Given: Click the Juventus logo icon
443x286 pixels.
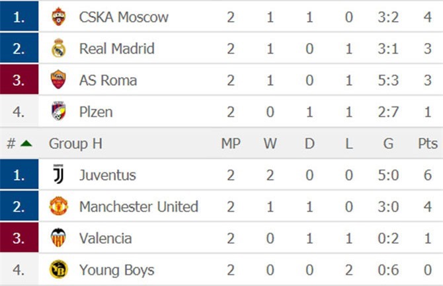Looking at the screenshot, I should tap(58, 174).
